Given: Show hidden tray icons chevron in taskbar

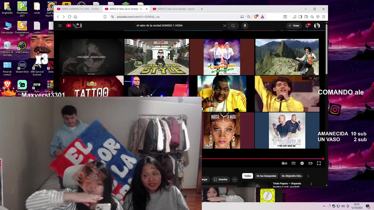Looking at the screenshot, I should pos(324,206).
